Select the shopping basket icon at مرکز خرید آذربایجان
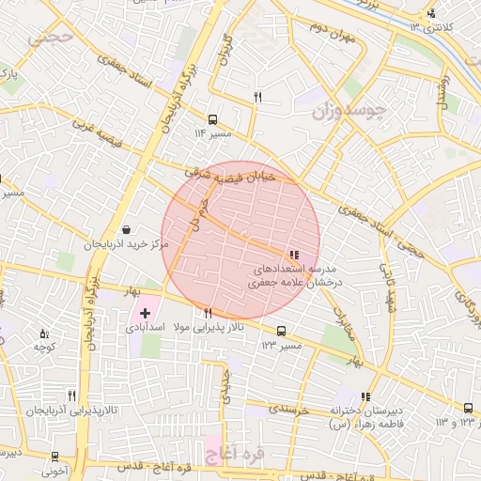 pyautogui.click(x=126, y=229)
